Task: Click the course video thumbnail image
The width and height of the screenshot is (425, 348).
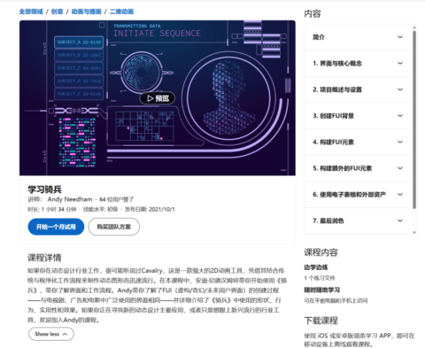Action: pos(158,98)
